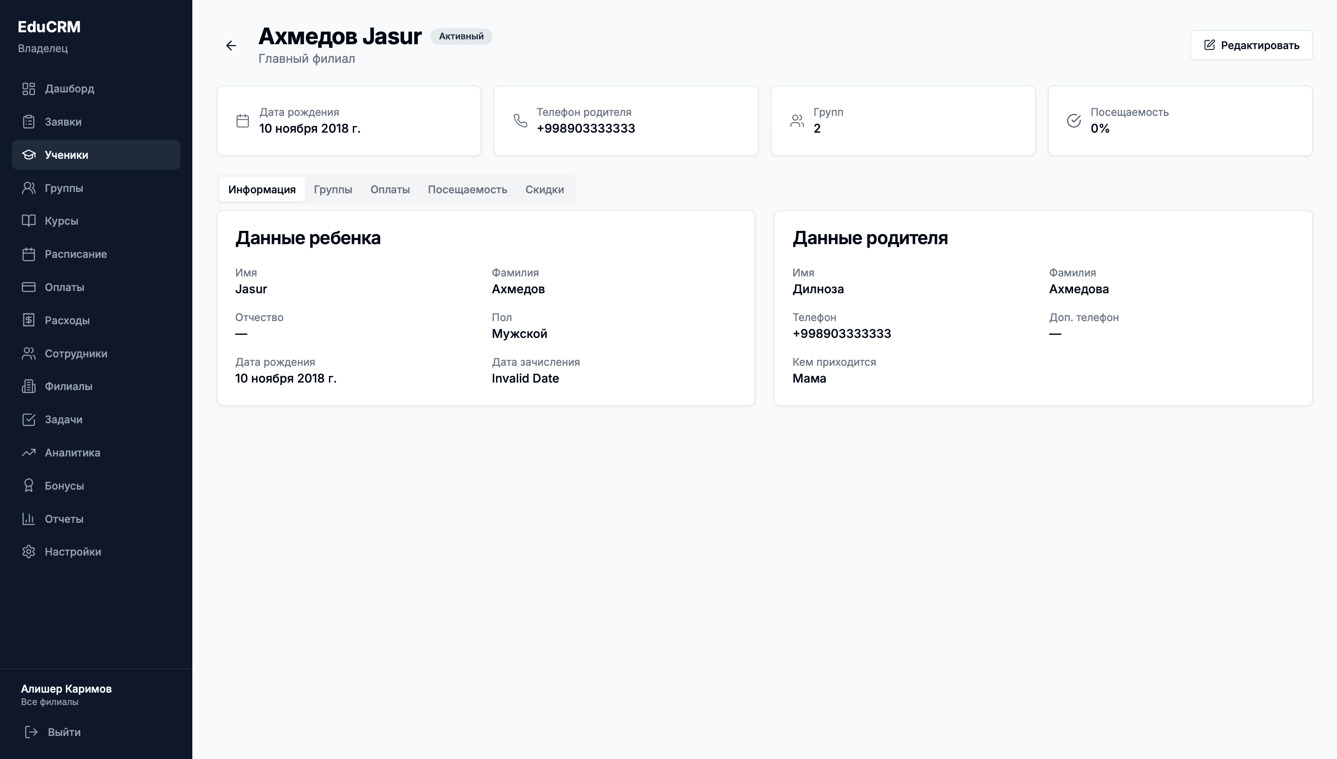This screenshot has height=759, width=1337.
Task: Click the Дилноза parent name value
Action: pyautogui.click(x=818, y=289)
